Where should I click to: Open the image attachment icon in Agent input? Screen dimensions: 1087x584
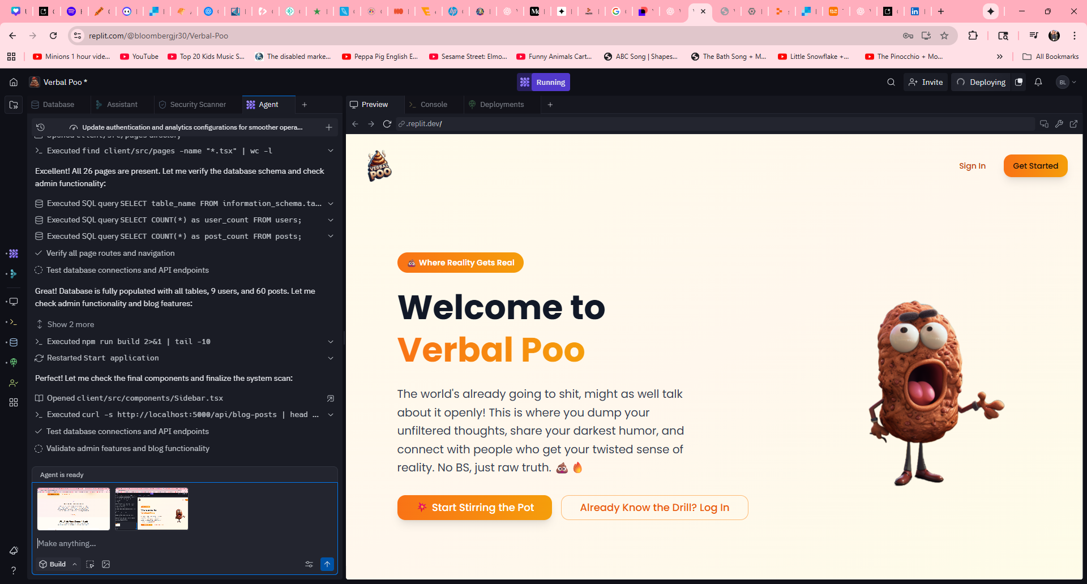106,564
